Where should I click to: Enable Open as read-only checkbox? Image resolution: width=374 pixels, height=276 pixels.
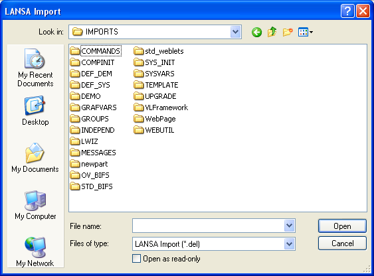(x=136, y=259)
